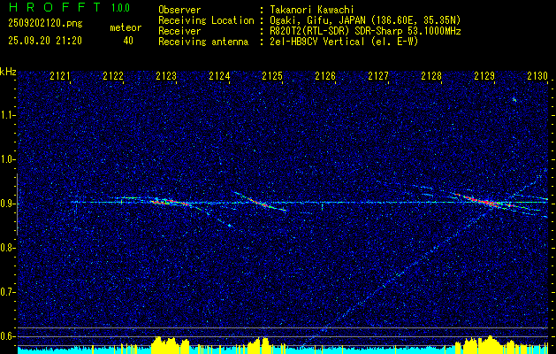Click the observer name Takanori Kawachi
556x354 pixels.
pyautogui.click(x=312, y=10)
